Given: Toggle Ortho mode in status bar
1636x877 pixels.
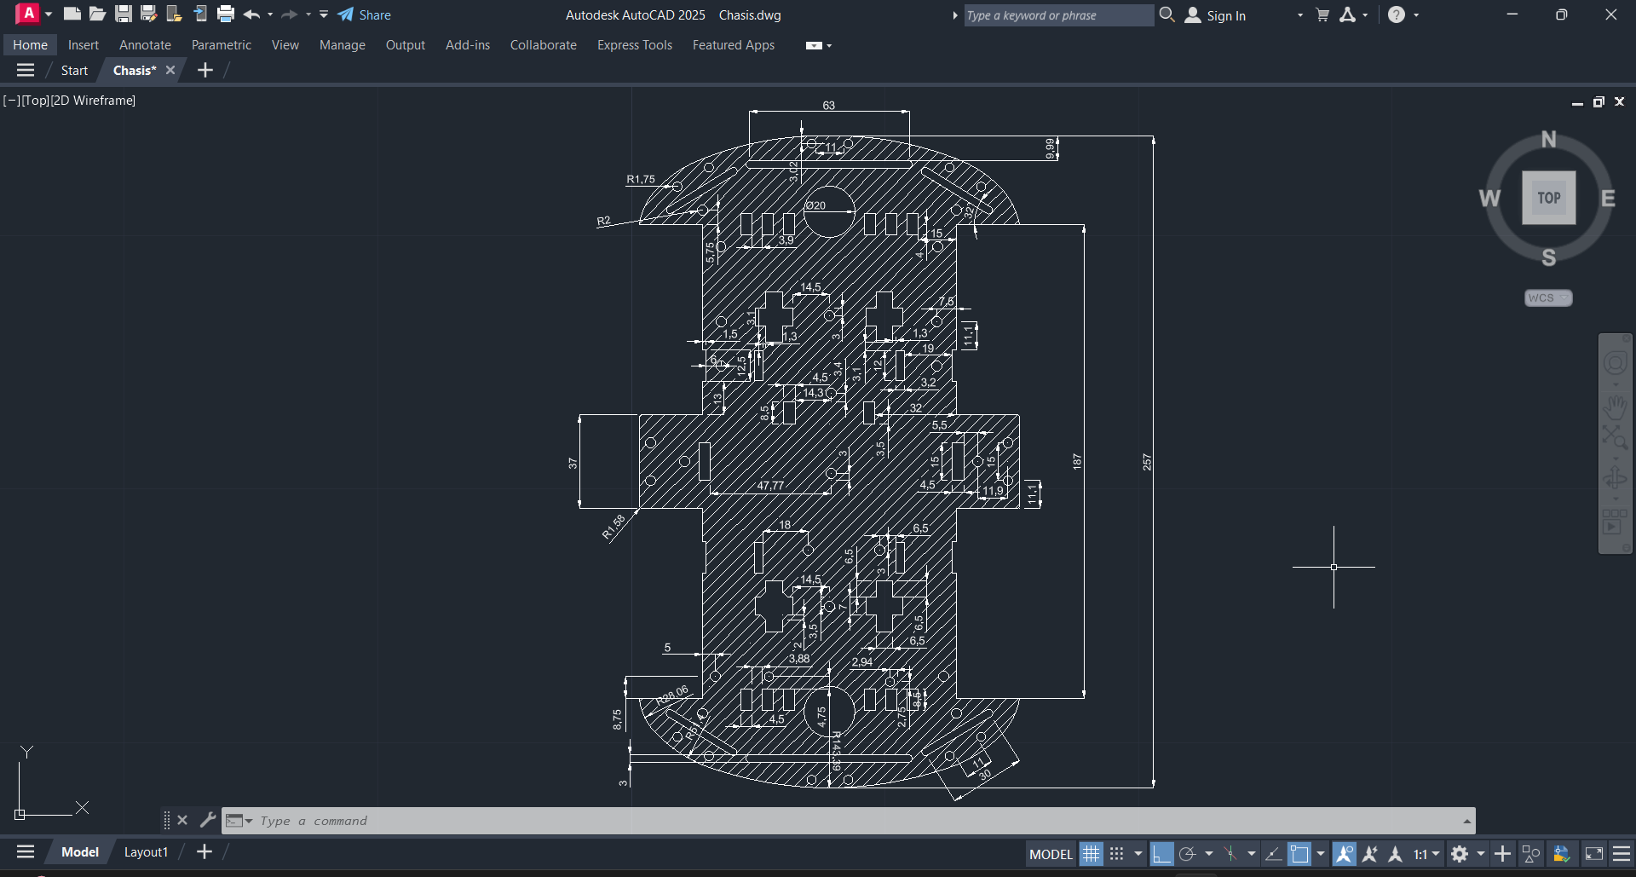Looking at the screenshot, I should click(1161, 853).
